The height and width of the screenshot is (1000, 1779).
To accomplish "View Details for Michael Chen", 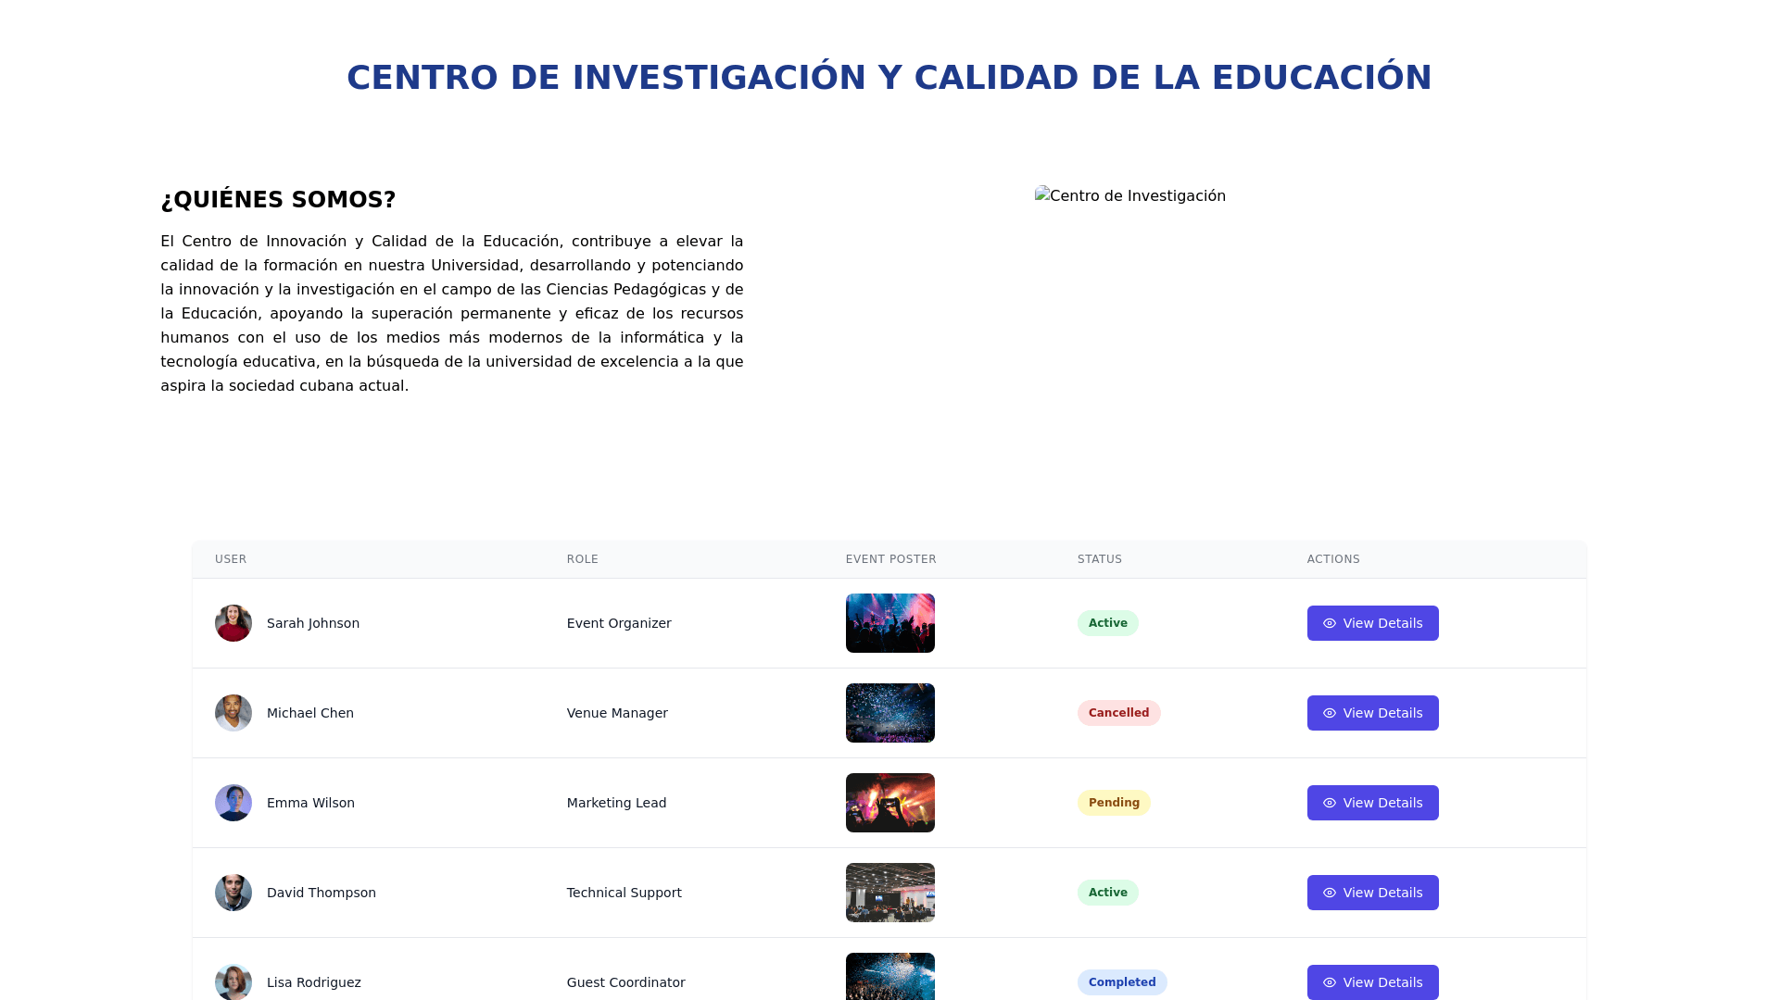I will (1372, 713).
